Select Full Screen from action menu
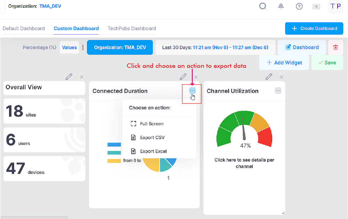The image size is (348, 219). (x=151, y=124)
